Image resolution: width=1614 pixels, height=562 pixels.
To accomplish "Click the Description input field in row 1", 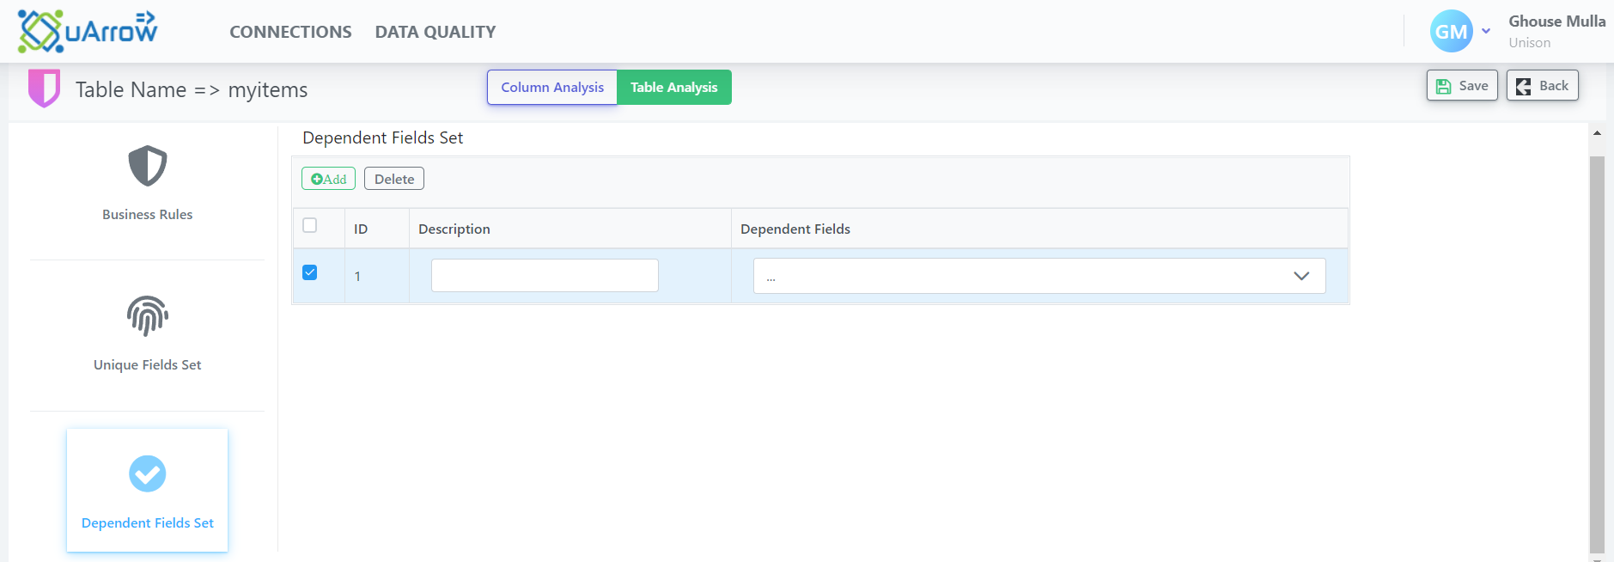I will (x=545, y=276).
